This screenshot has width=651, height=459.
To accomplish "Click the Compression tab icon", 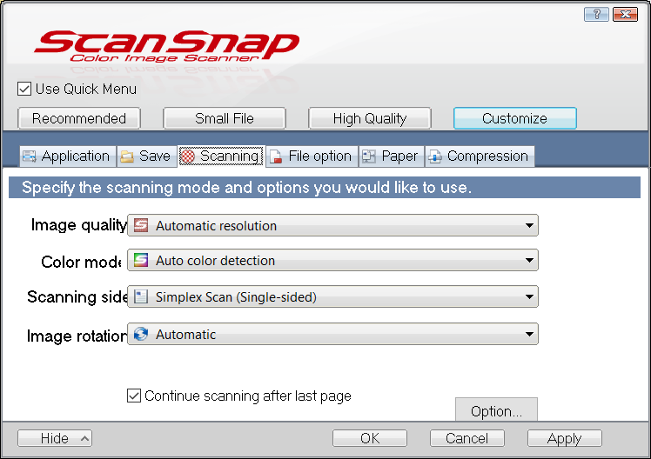I will 434,156.
